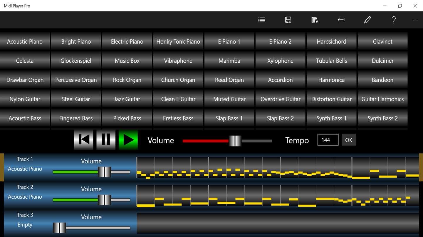
Task: Click the master Volume slider handle
Action: [x=235, y=141]
